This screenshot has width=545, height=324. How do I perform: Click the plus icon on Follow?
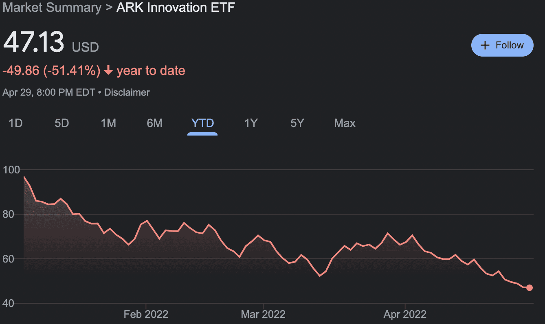pos(485,45)
